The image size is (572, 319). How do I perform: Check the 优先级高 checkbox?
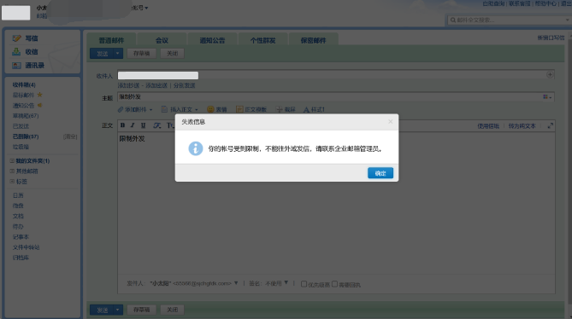coord(304,284)
